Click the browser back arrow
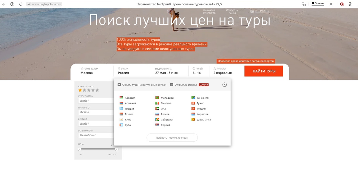The height and width of the screenshot is (181, 358). 4,4
